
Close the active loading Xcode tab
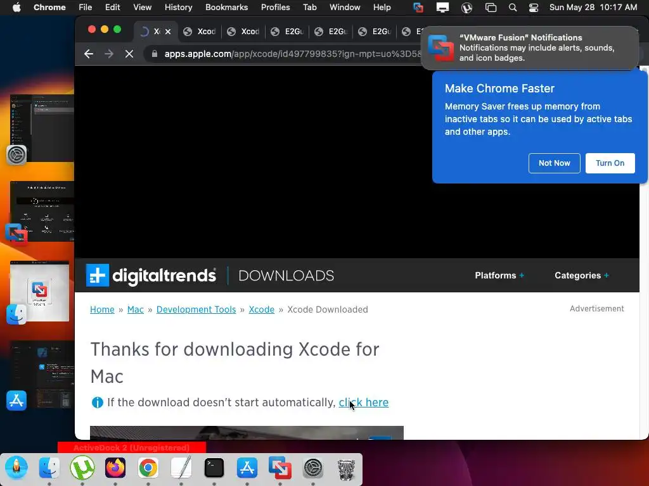click(167, 32)
